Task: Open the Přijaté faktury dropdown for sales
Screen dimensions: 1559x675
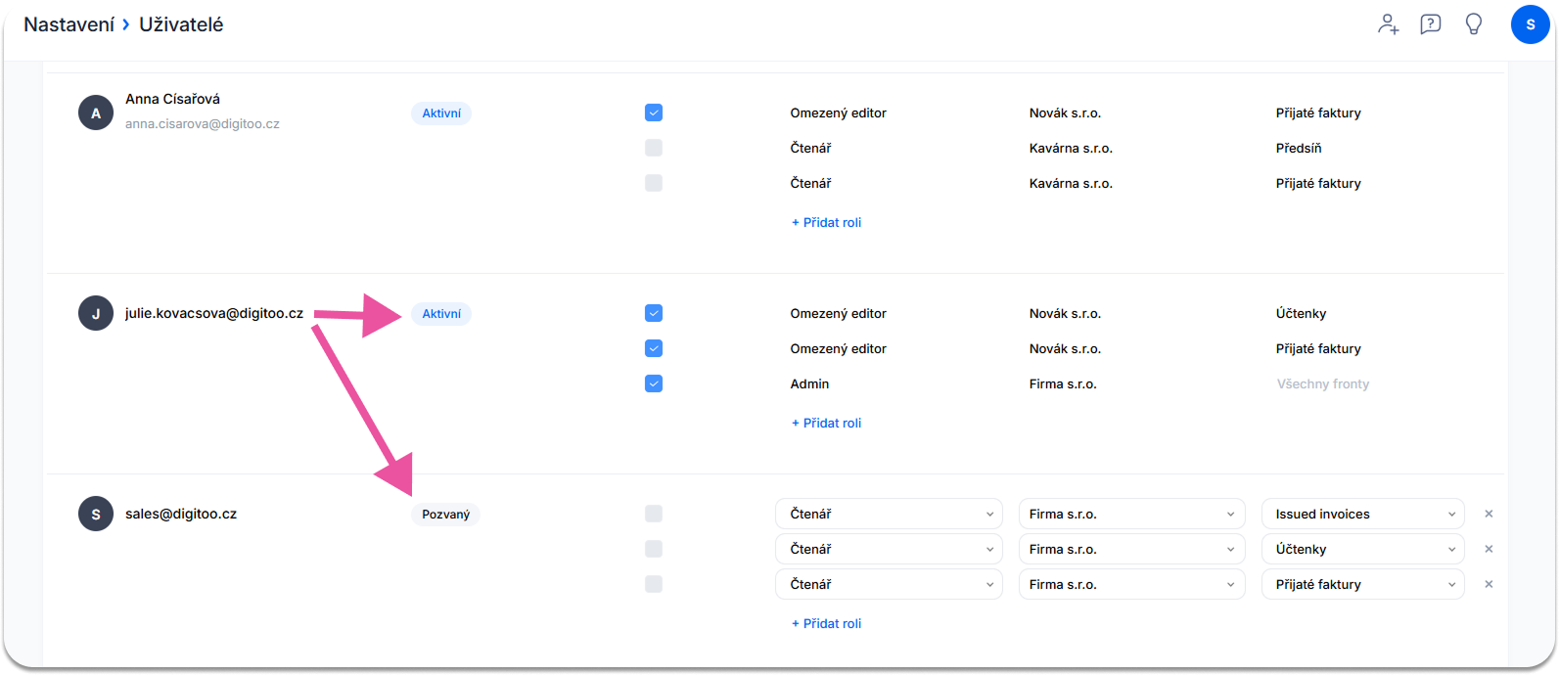Action: (1362, 584)
